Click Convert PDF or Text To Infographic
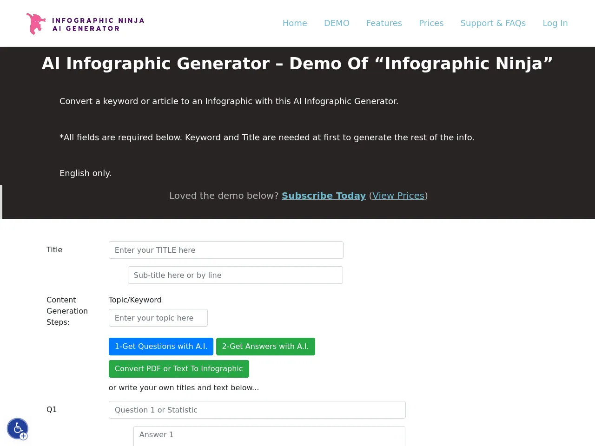 point(178,369)
